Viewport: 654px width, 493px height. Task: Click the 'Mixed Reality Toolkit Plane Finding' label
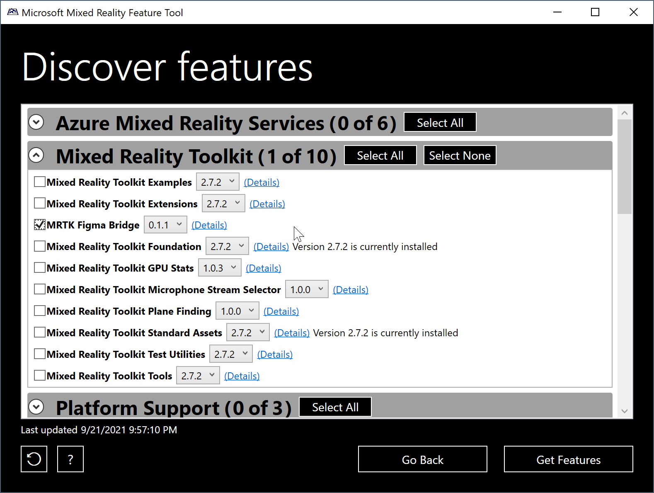coord(129,311)
